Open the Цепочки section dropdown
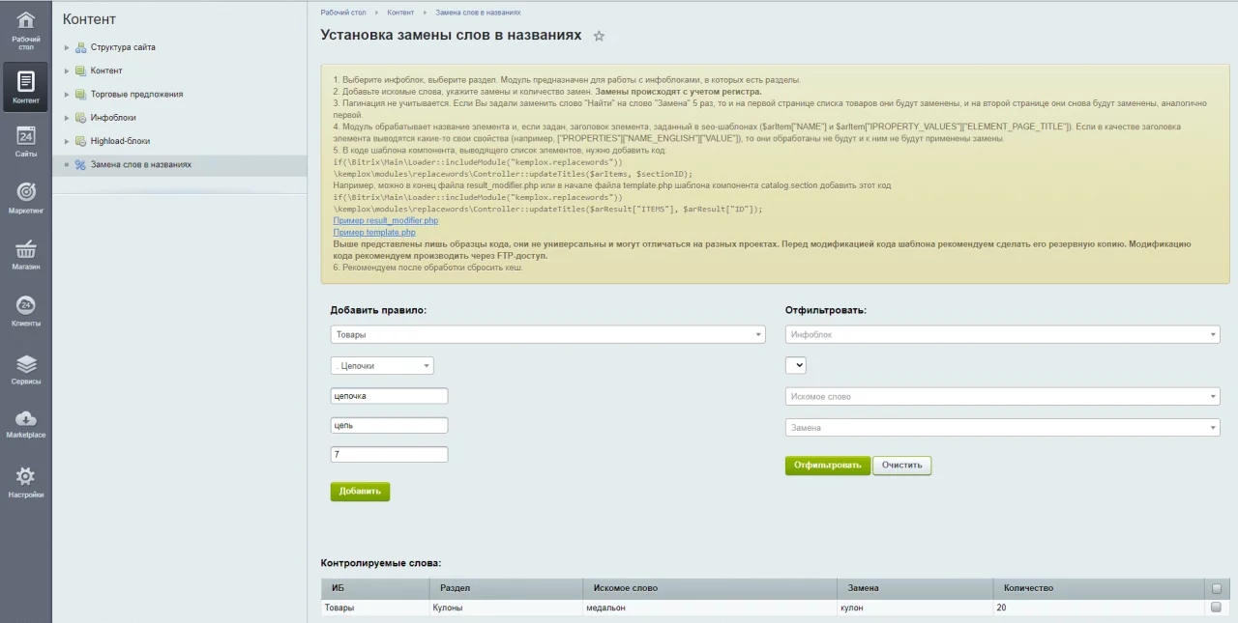1238x623 pixels. tap(382, 366)
